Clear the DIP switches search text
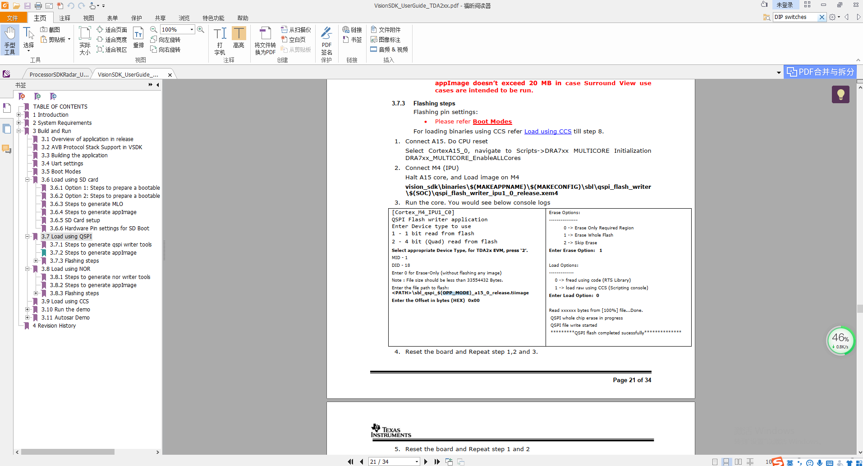This screenshot has height=466, width=863. pyautogui.click(x=822, y=17)
